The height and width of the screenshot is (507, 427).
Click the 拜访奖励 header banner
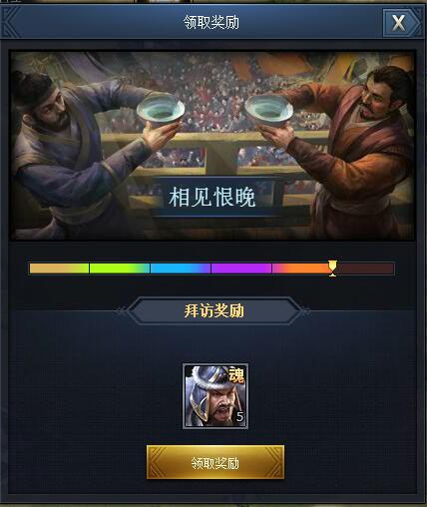(x=214, y=311)
